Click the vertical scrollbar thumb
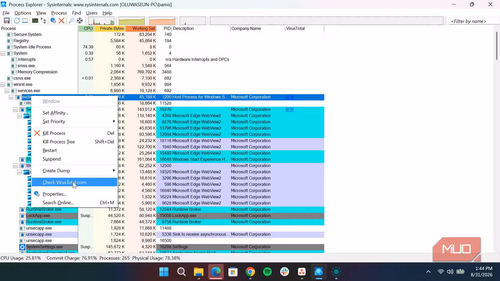This screenshot has height=281, width=500. coord(497,45)
